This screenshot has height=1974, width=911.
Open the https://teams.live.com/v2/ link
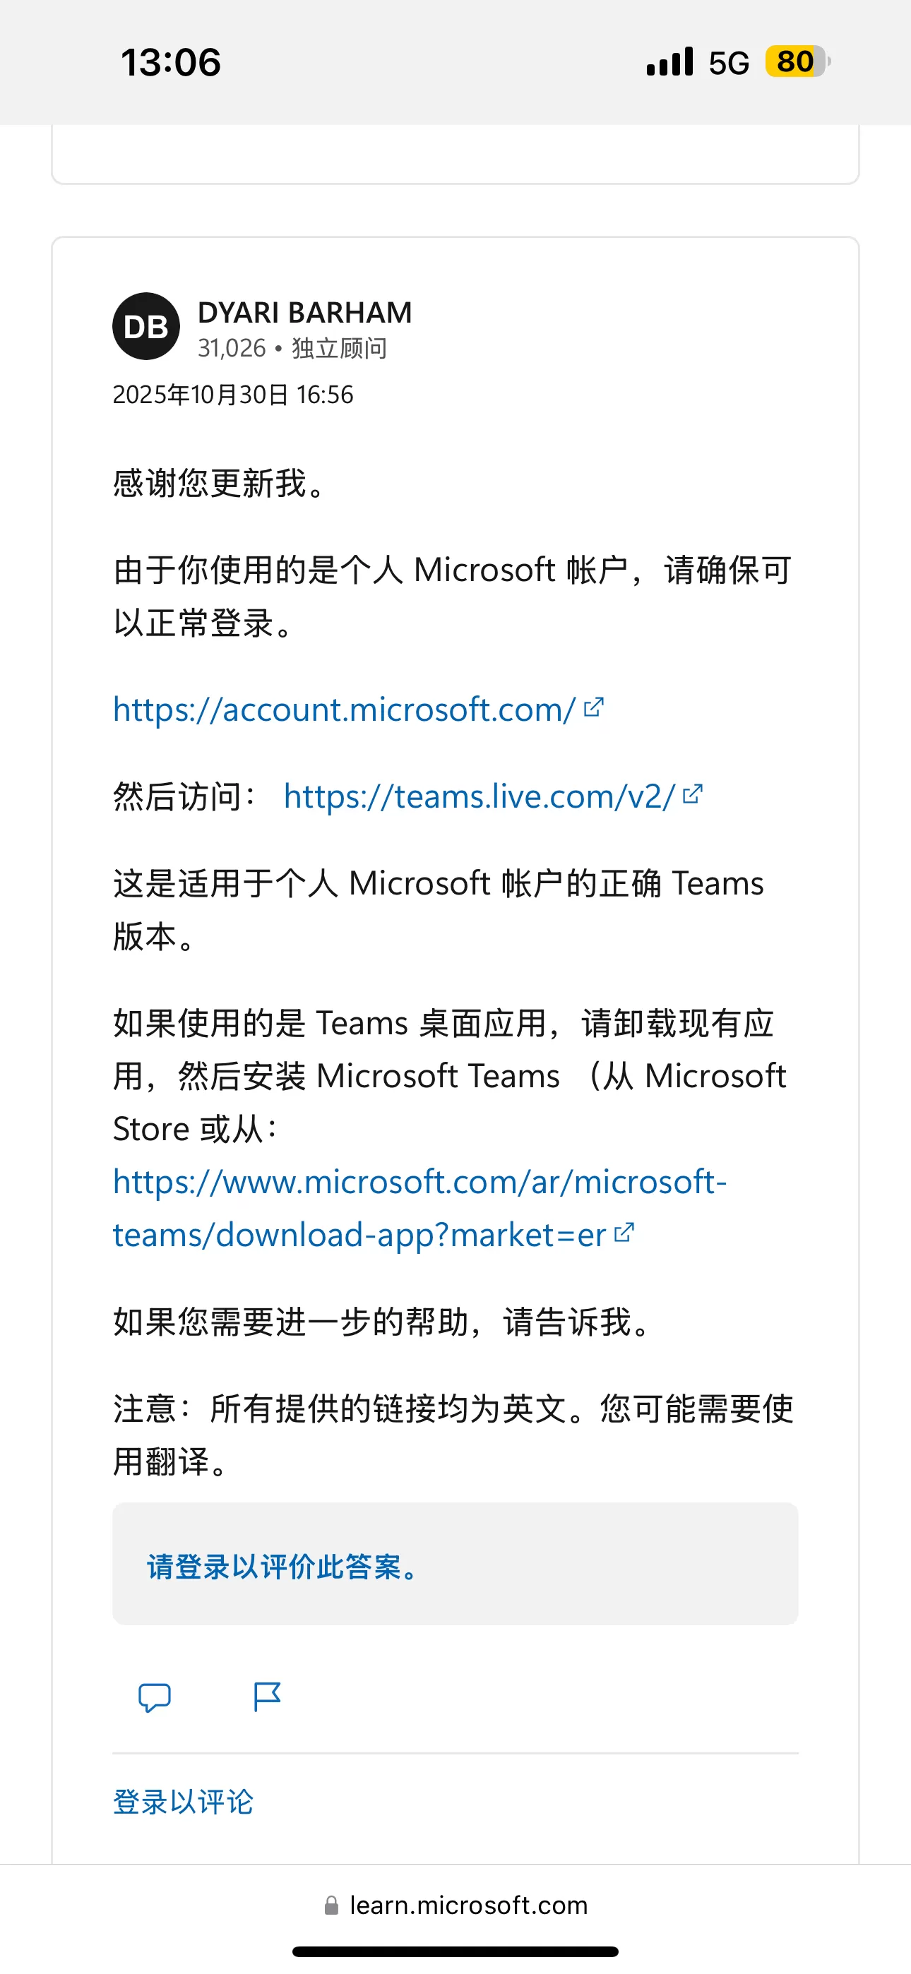480,796
